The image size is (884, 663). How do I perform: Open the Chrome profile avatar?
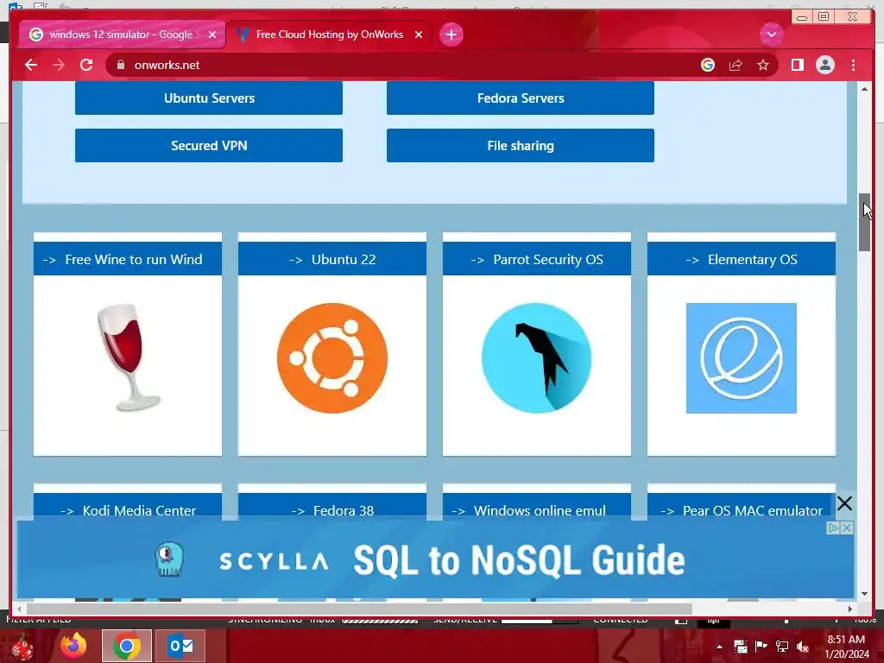[x=824, y=65]
